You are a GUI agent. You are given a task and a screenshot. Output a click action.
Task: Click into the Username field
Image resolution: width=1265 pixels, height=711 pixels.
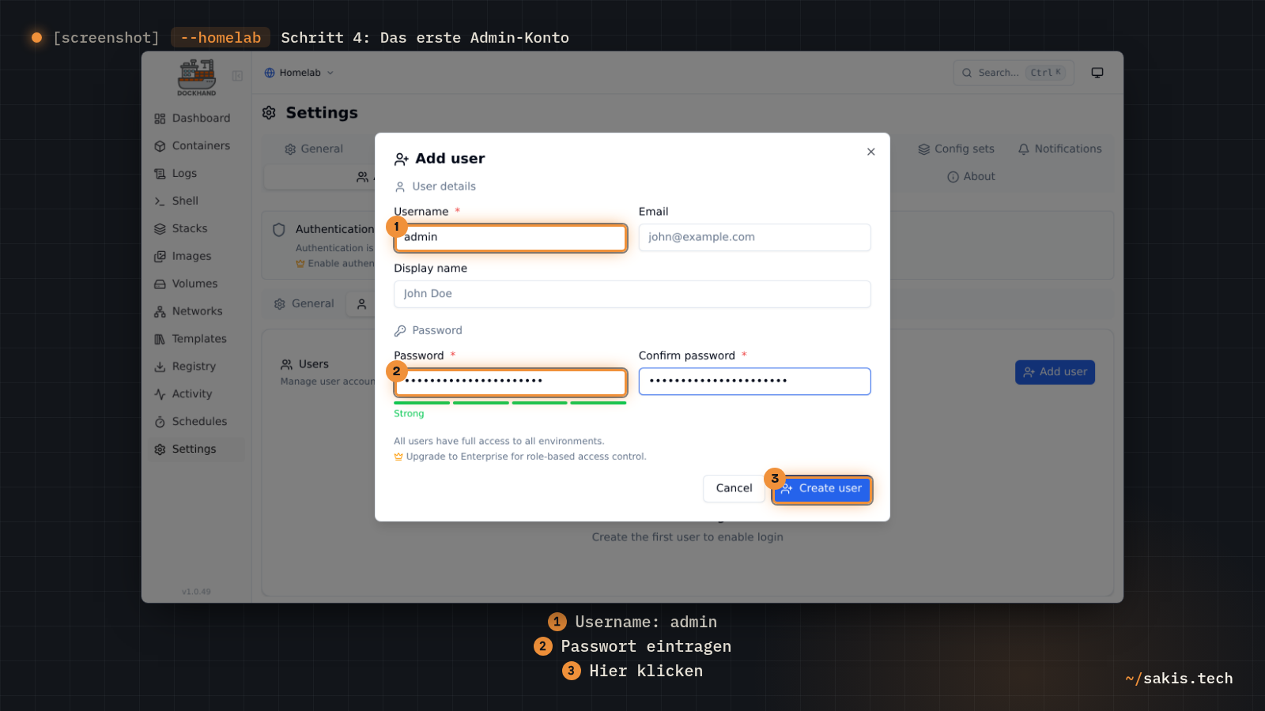tap(511, 238)
